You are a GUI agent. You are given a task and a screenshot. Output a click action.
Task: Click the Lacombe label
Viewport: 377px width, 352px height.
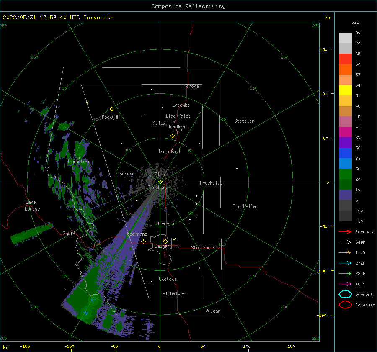(x=181, y=105)
